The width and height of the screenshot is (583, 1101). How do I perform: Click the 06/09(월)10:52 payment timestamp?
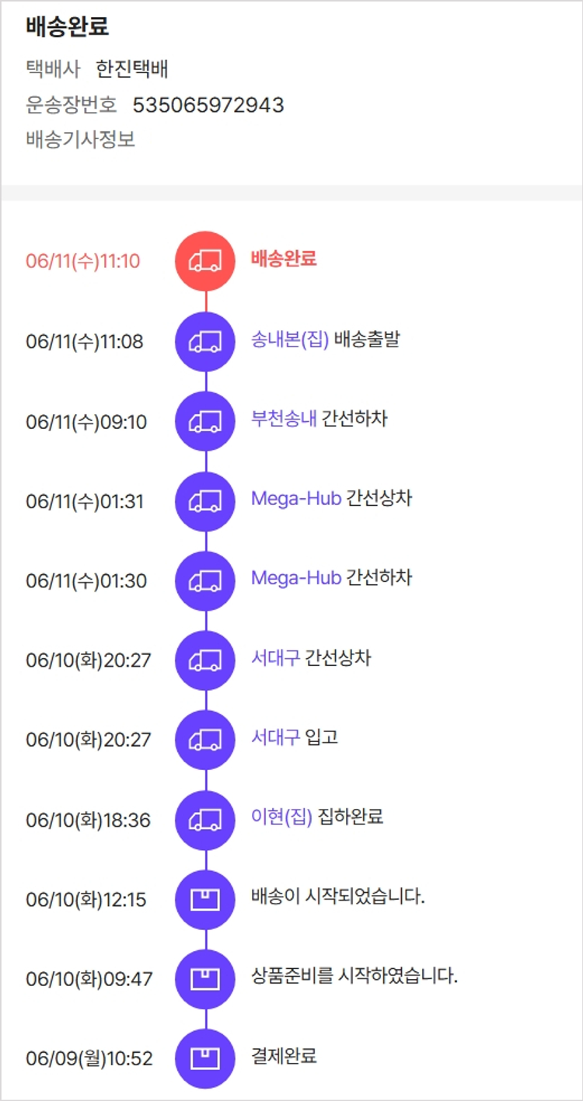click(89, 1058)
